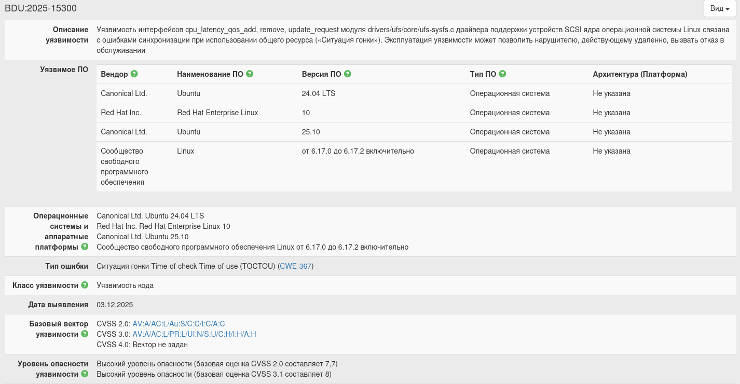The width and height of the screenshot is (740, 384).
Task: Click help icon after аппаратные платформы label
Action: (x=85, y=247)
